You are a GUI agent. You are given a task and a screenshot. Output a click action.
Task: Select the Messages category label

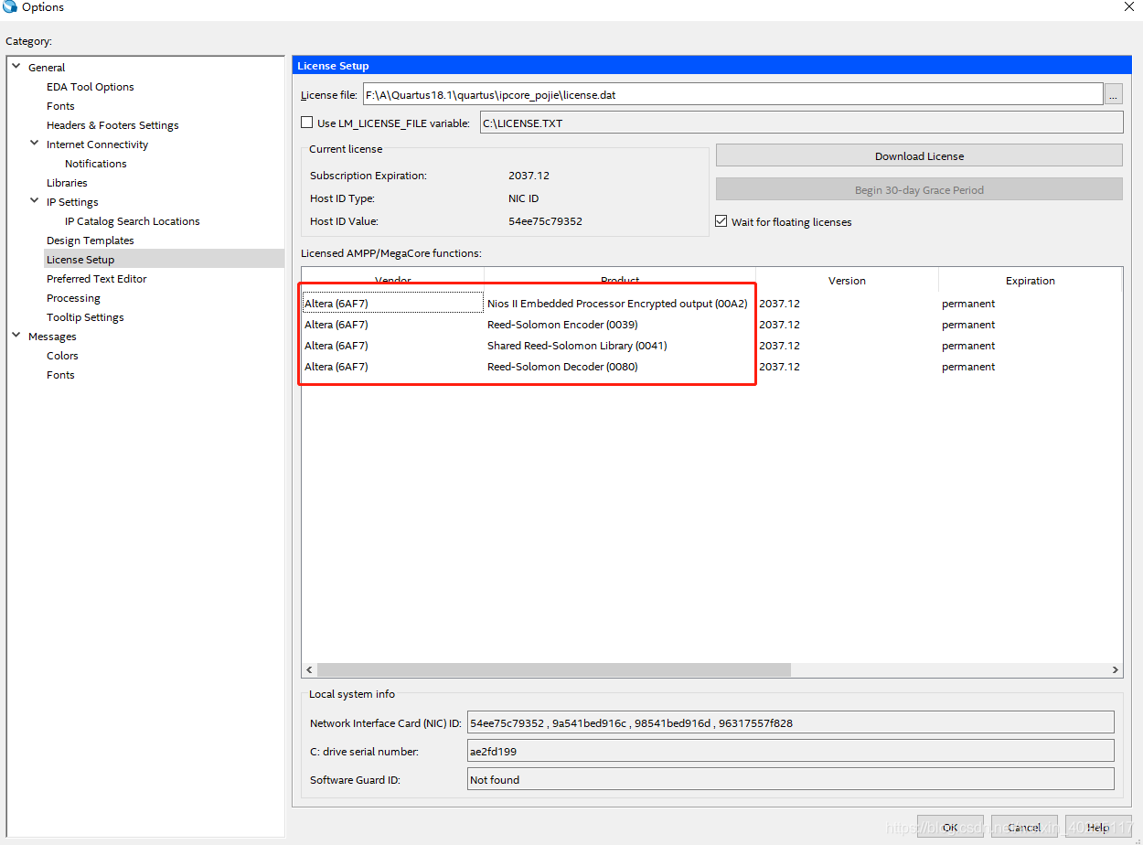click(x=52, y=337)
